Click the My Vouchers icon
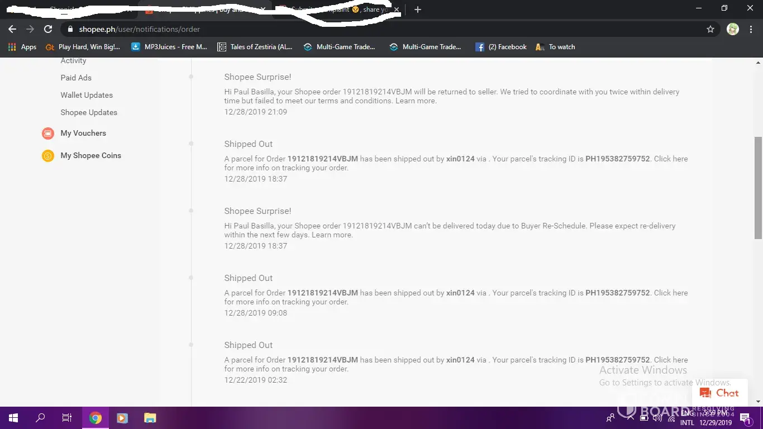 pyautogui.click(x=48, y=134)
